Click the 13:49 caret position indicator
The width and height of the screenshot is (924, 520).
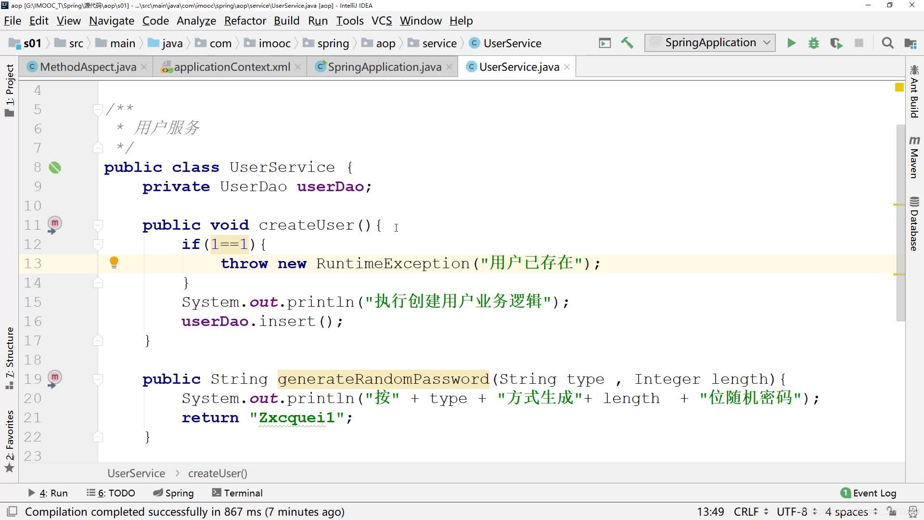pos(710,511)
